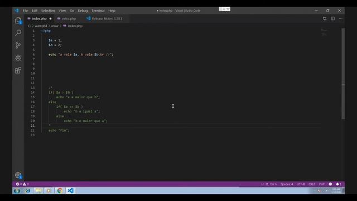The height and width of the screenshot is (201, 357).
Task: Click the line '$a = 1;'
Action: point(55,40)
